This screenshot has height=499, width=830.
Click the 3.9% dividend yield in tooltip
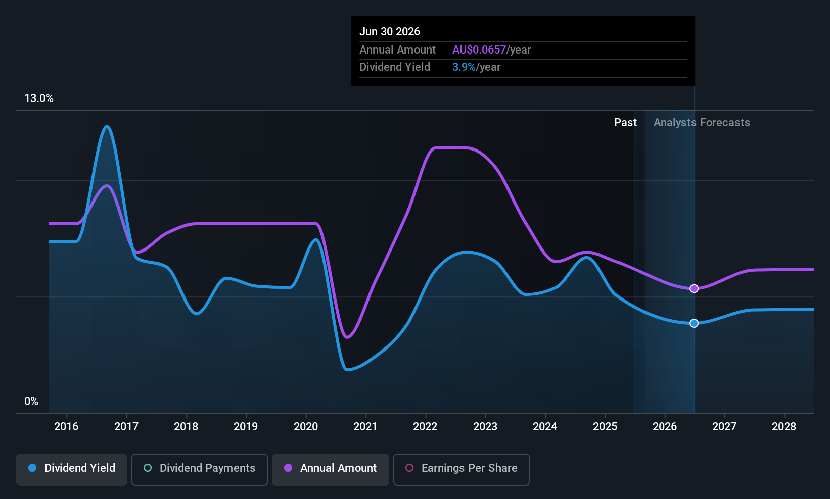click(464, 67)
